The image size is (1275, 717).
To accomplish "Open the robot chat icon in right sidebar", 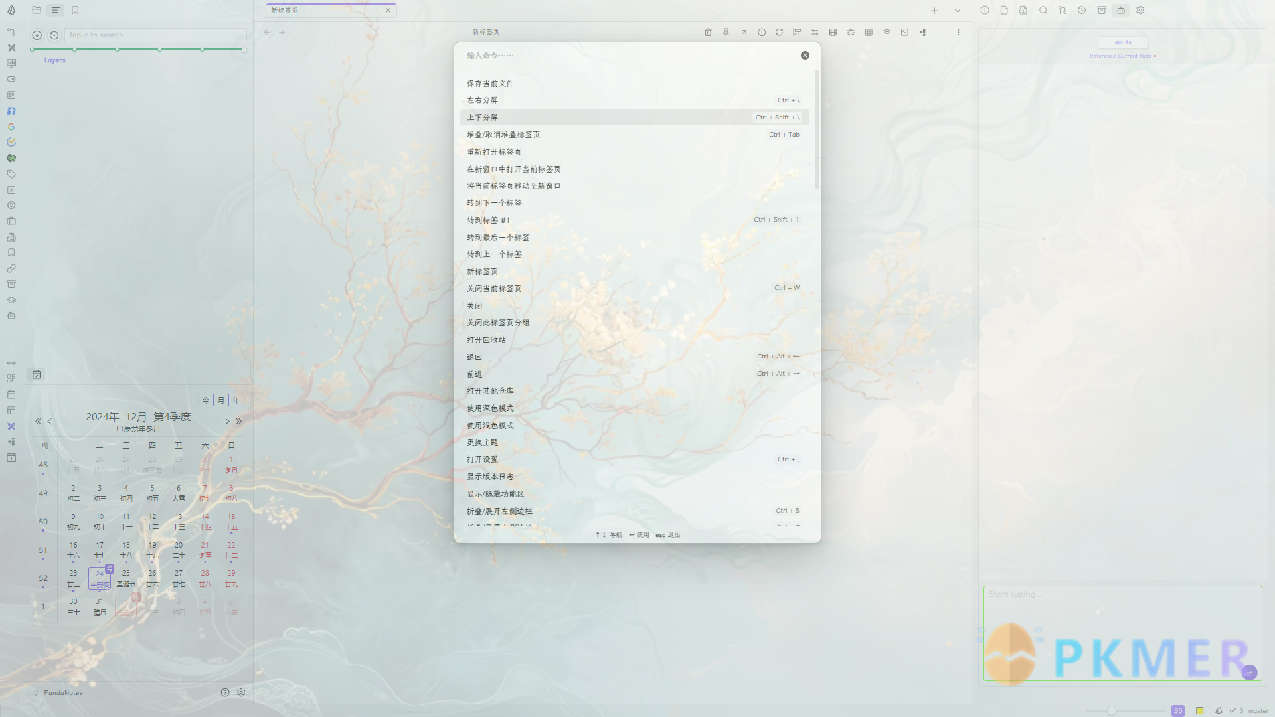I will [x=1121, y=10].
